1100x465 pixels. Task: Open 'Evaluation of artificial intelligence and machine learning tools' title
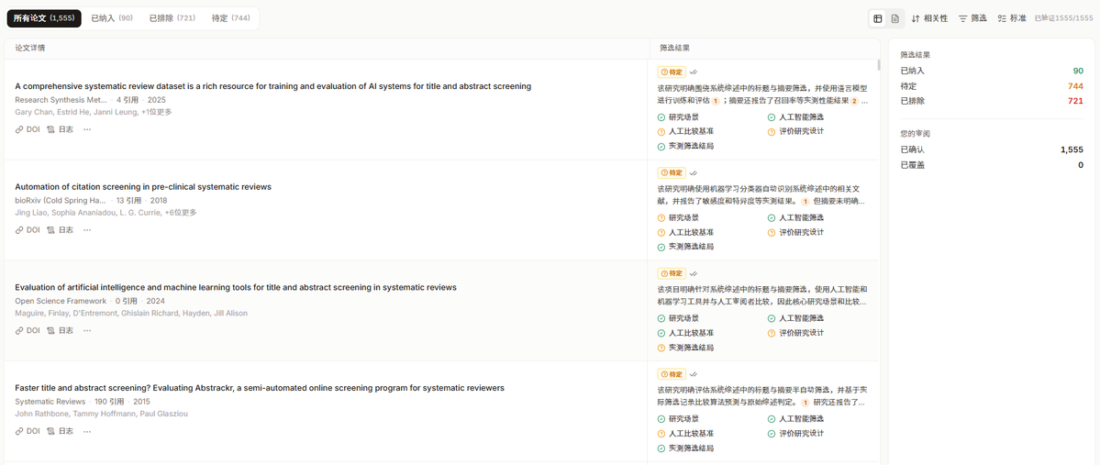point(236,287)
